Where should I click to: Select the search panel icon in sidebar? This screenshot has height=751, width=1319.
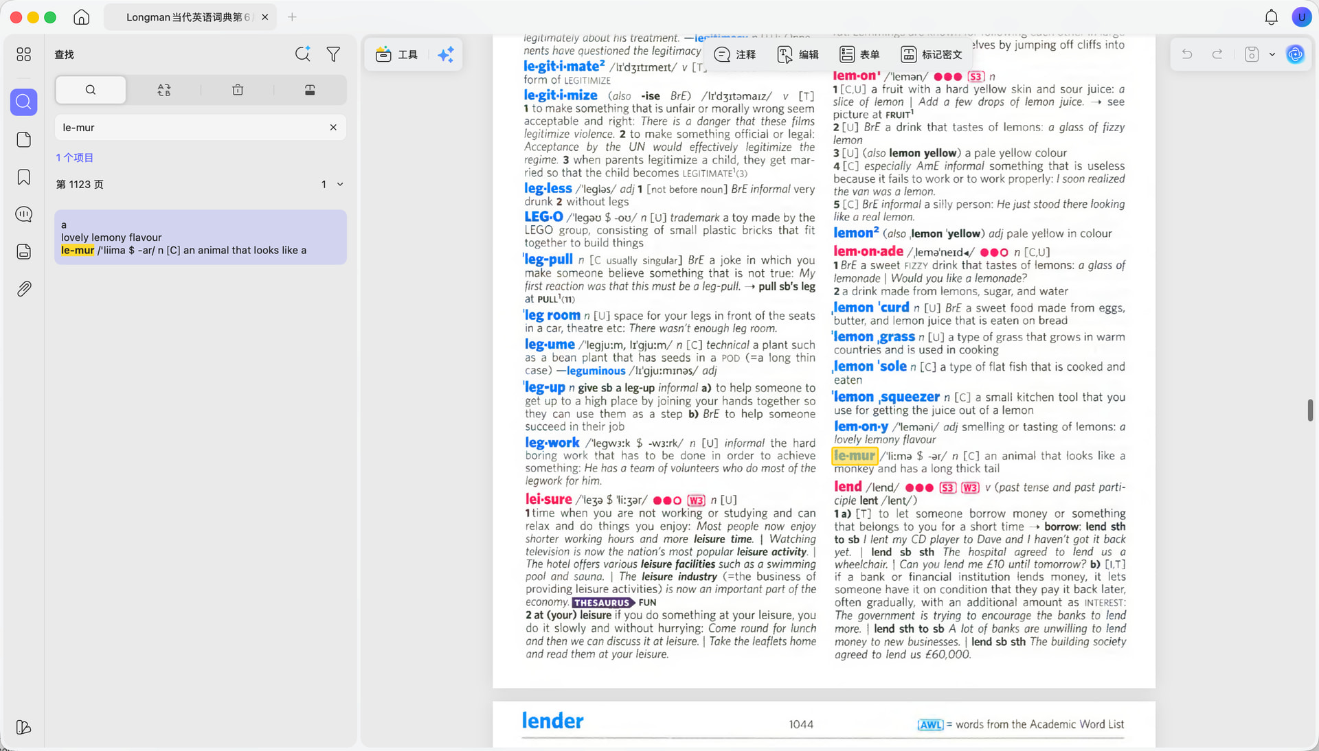[23, 102]
